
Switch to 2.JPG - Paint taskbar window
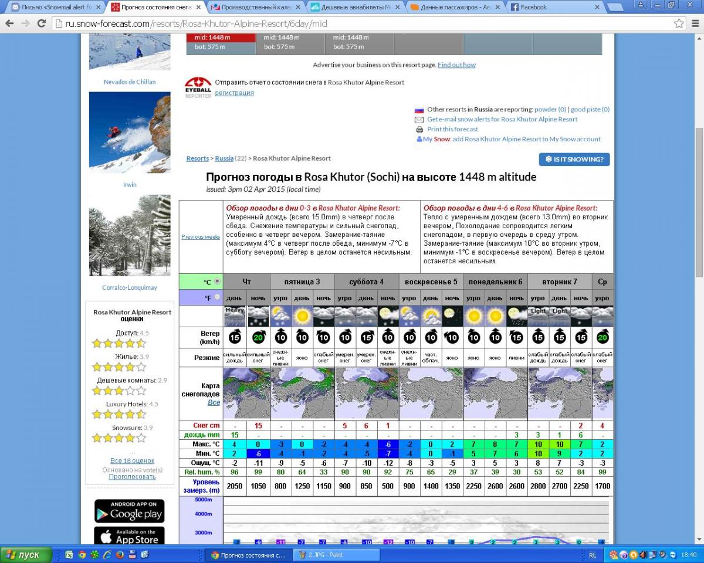[337, 554]
